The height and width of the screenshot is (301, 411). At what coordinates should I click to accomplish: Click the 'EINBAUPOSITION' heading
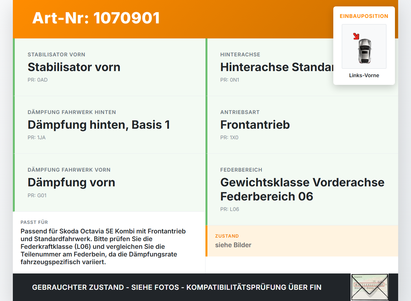coord(364,16)
